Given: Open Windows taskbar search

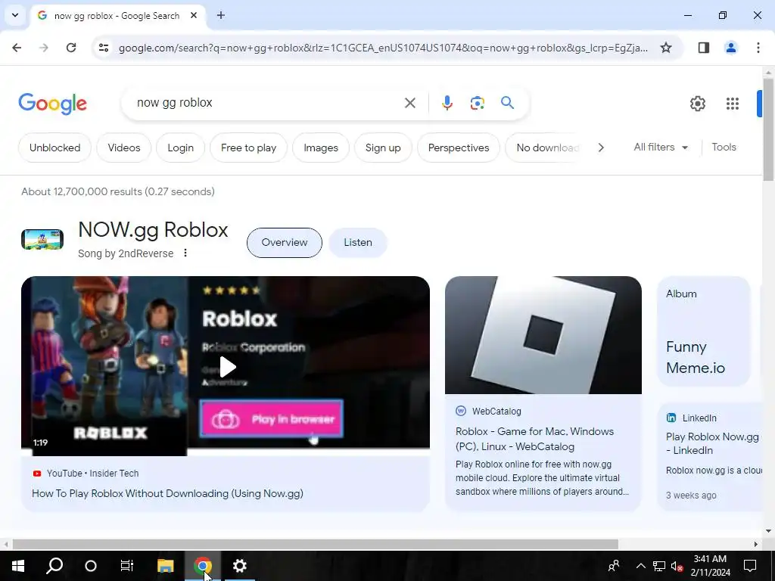Looking at the screenshot, I should click(54, 566).
